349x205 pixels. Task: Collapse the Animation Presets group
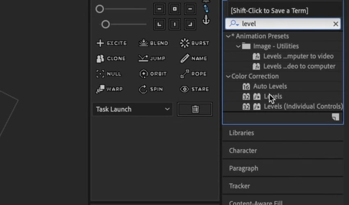[228, 36]
